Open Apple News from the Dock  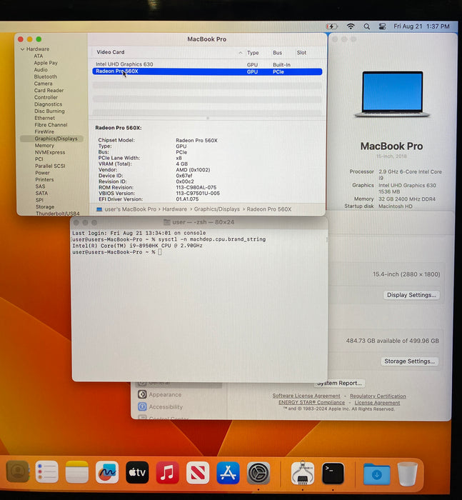click(x=198, y=473)
